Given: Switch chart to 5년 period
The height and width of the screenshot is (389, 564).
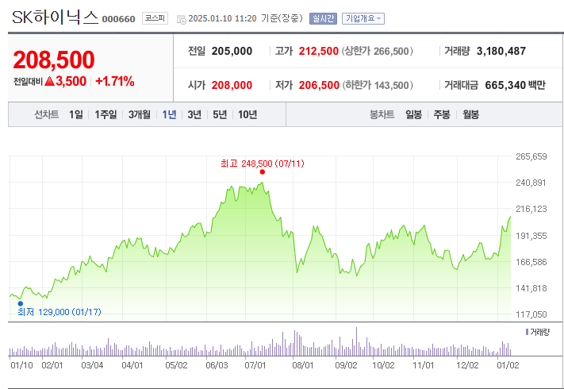Looking at the screenshot, I should coord(220,114).
